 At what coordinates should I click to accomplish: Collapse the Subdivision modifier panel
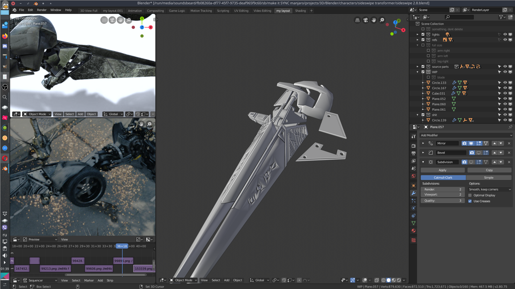423,162
